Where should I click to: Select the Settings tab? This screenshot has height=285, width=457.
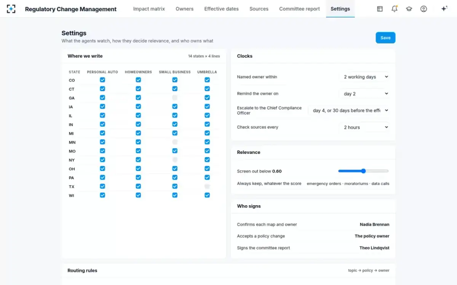point(340,9)
